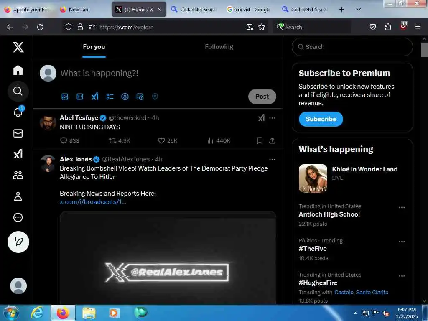Add a poll using composer poll icon
428x321 pixels.
(110, 97)
